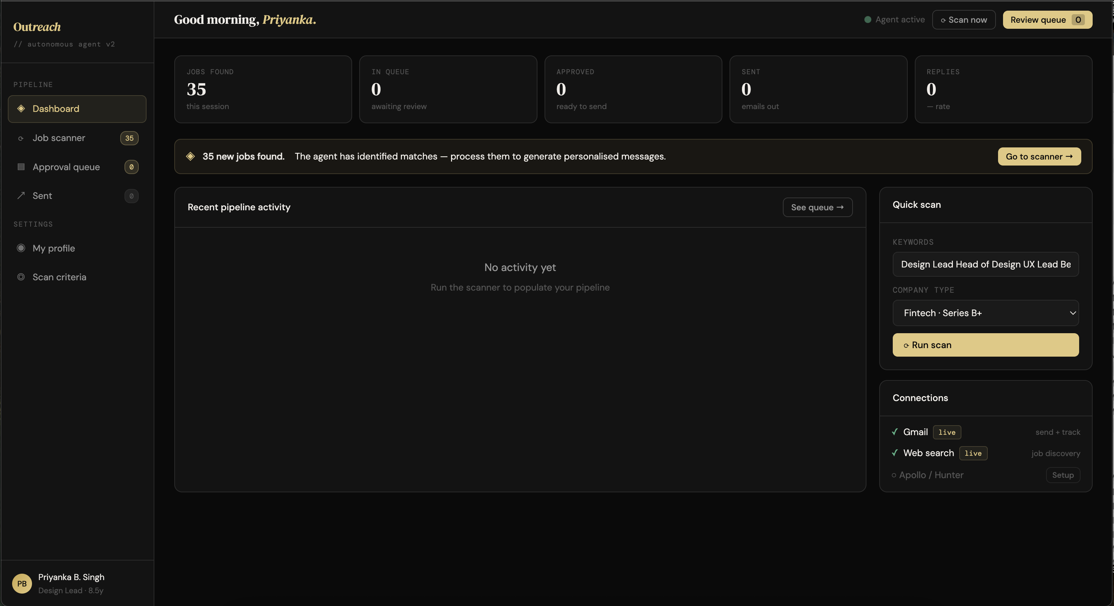The height and width of the screenshot is (606, 1114).
Task: Click the Job scanner refresh icon
Action: point(20,138)
